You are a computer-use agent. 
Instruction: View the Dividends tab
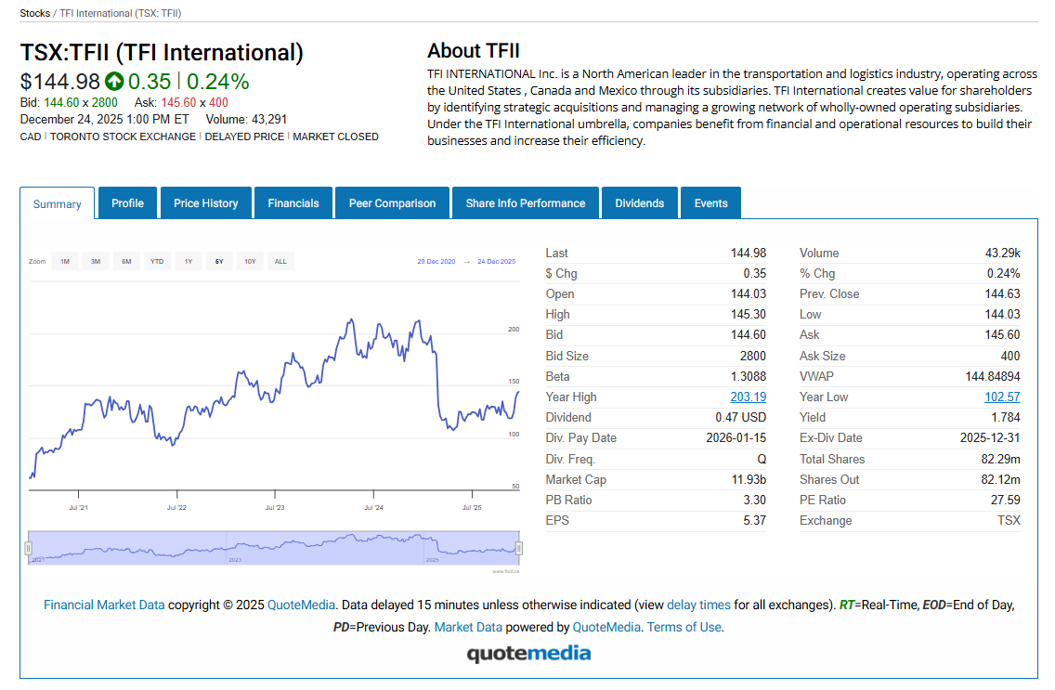(639, 203)
